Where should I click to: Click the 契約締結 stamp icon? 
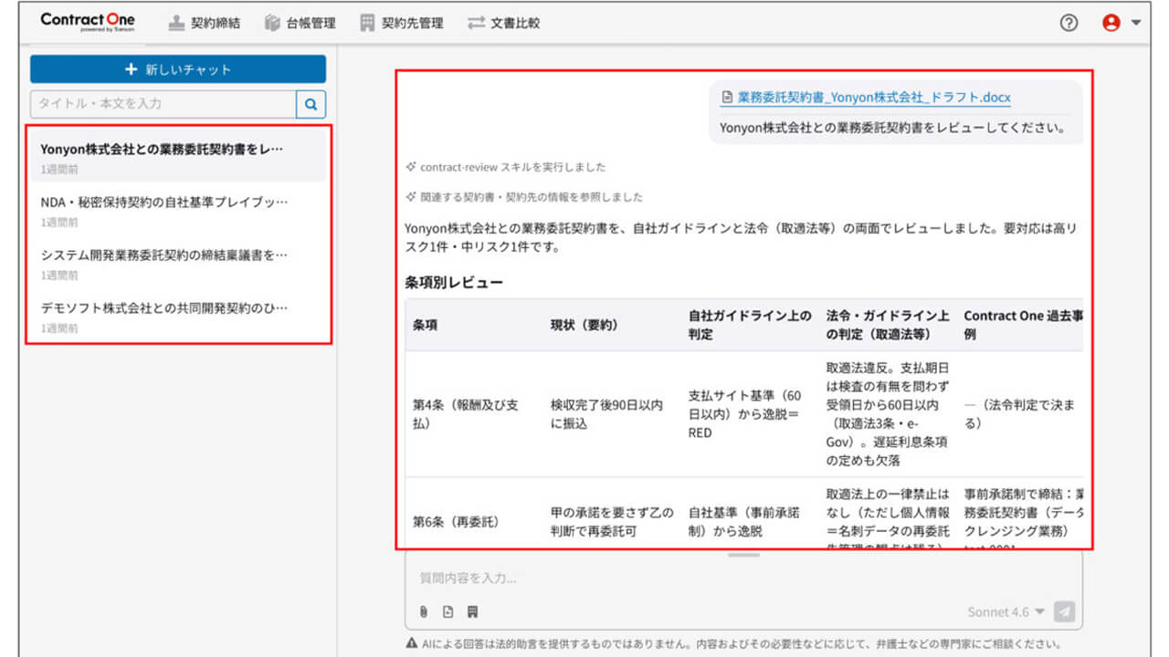[177, 23]
